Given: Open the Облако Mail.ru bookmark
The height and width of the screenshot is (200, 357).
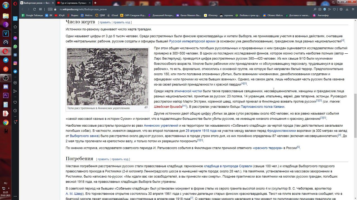Looking at the screenshot, I should [x=272, y=15].
